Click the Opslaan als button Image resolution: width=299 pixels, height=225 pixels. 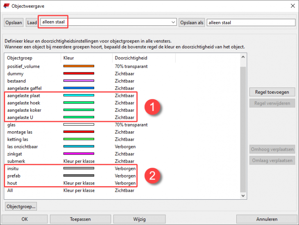(192, 22)
